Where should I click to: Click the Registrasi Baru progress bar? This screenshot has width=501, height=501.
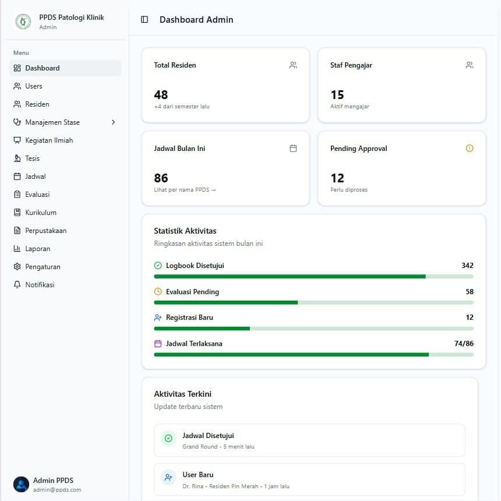[314, 329]
